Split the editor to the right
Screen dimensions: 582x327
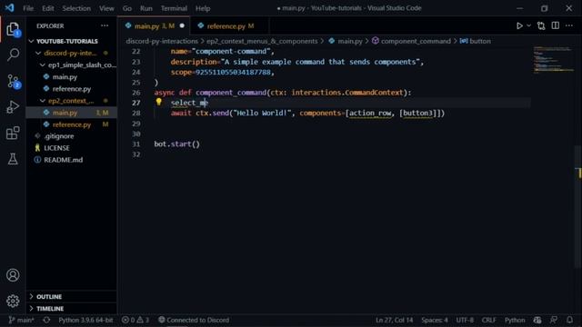[556, 25]
